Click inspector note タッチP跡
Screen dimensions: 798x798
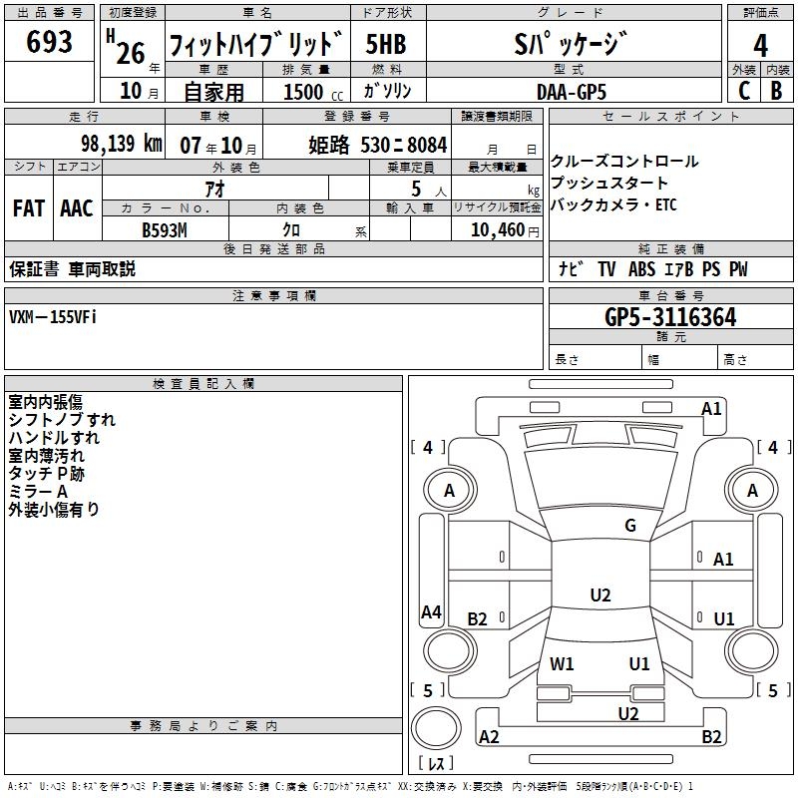click(46, 474)
